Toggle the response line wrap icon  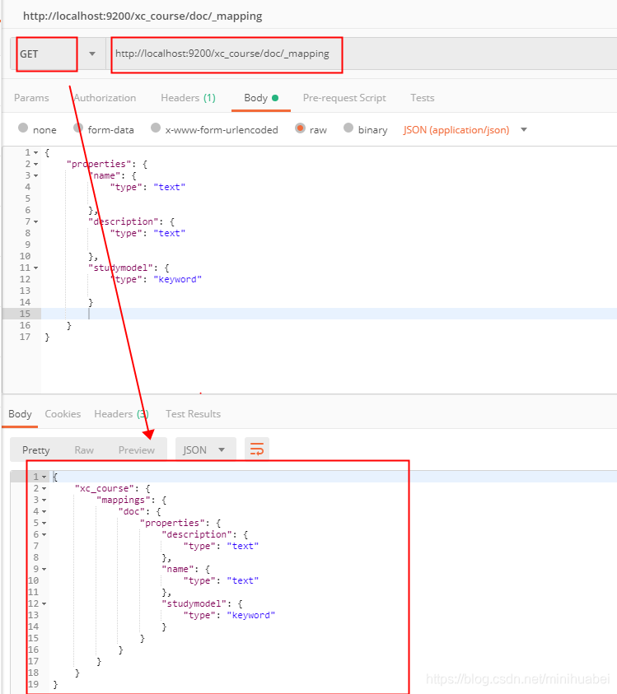(257, 449)
